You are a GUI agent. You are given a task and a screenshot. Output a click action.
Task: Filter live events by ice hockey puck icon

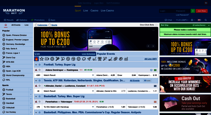[x=84, y=59]
